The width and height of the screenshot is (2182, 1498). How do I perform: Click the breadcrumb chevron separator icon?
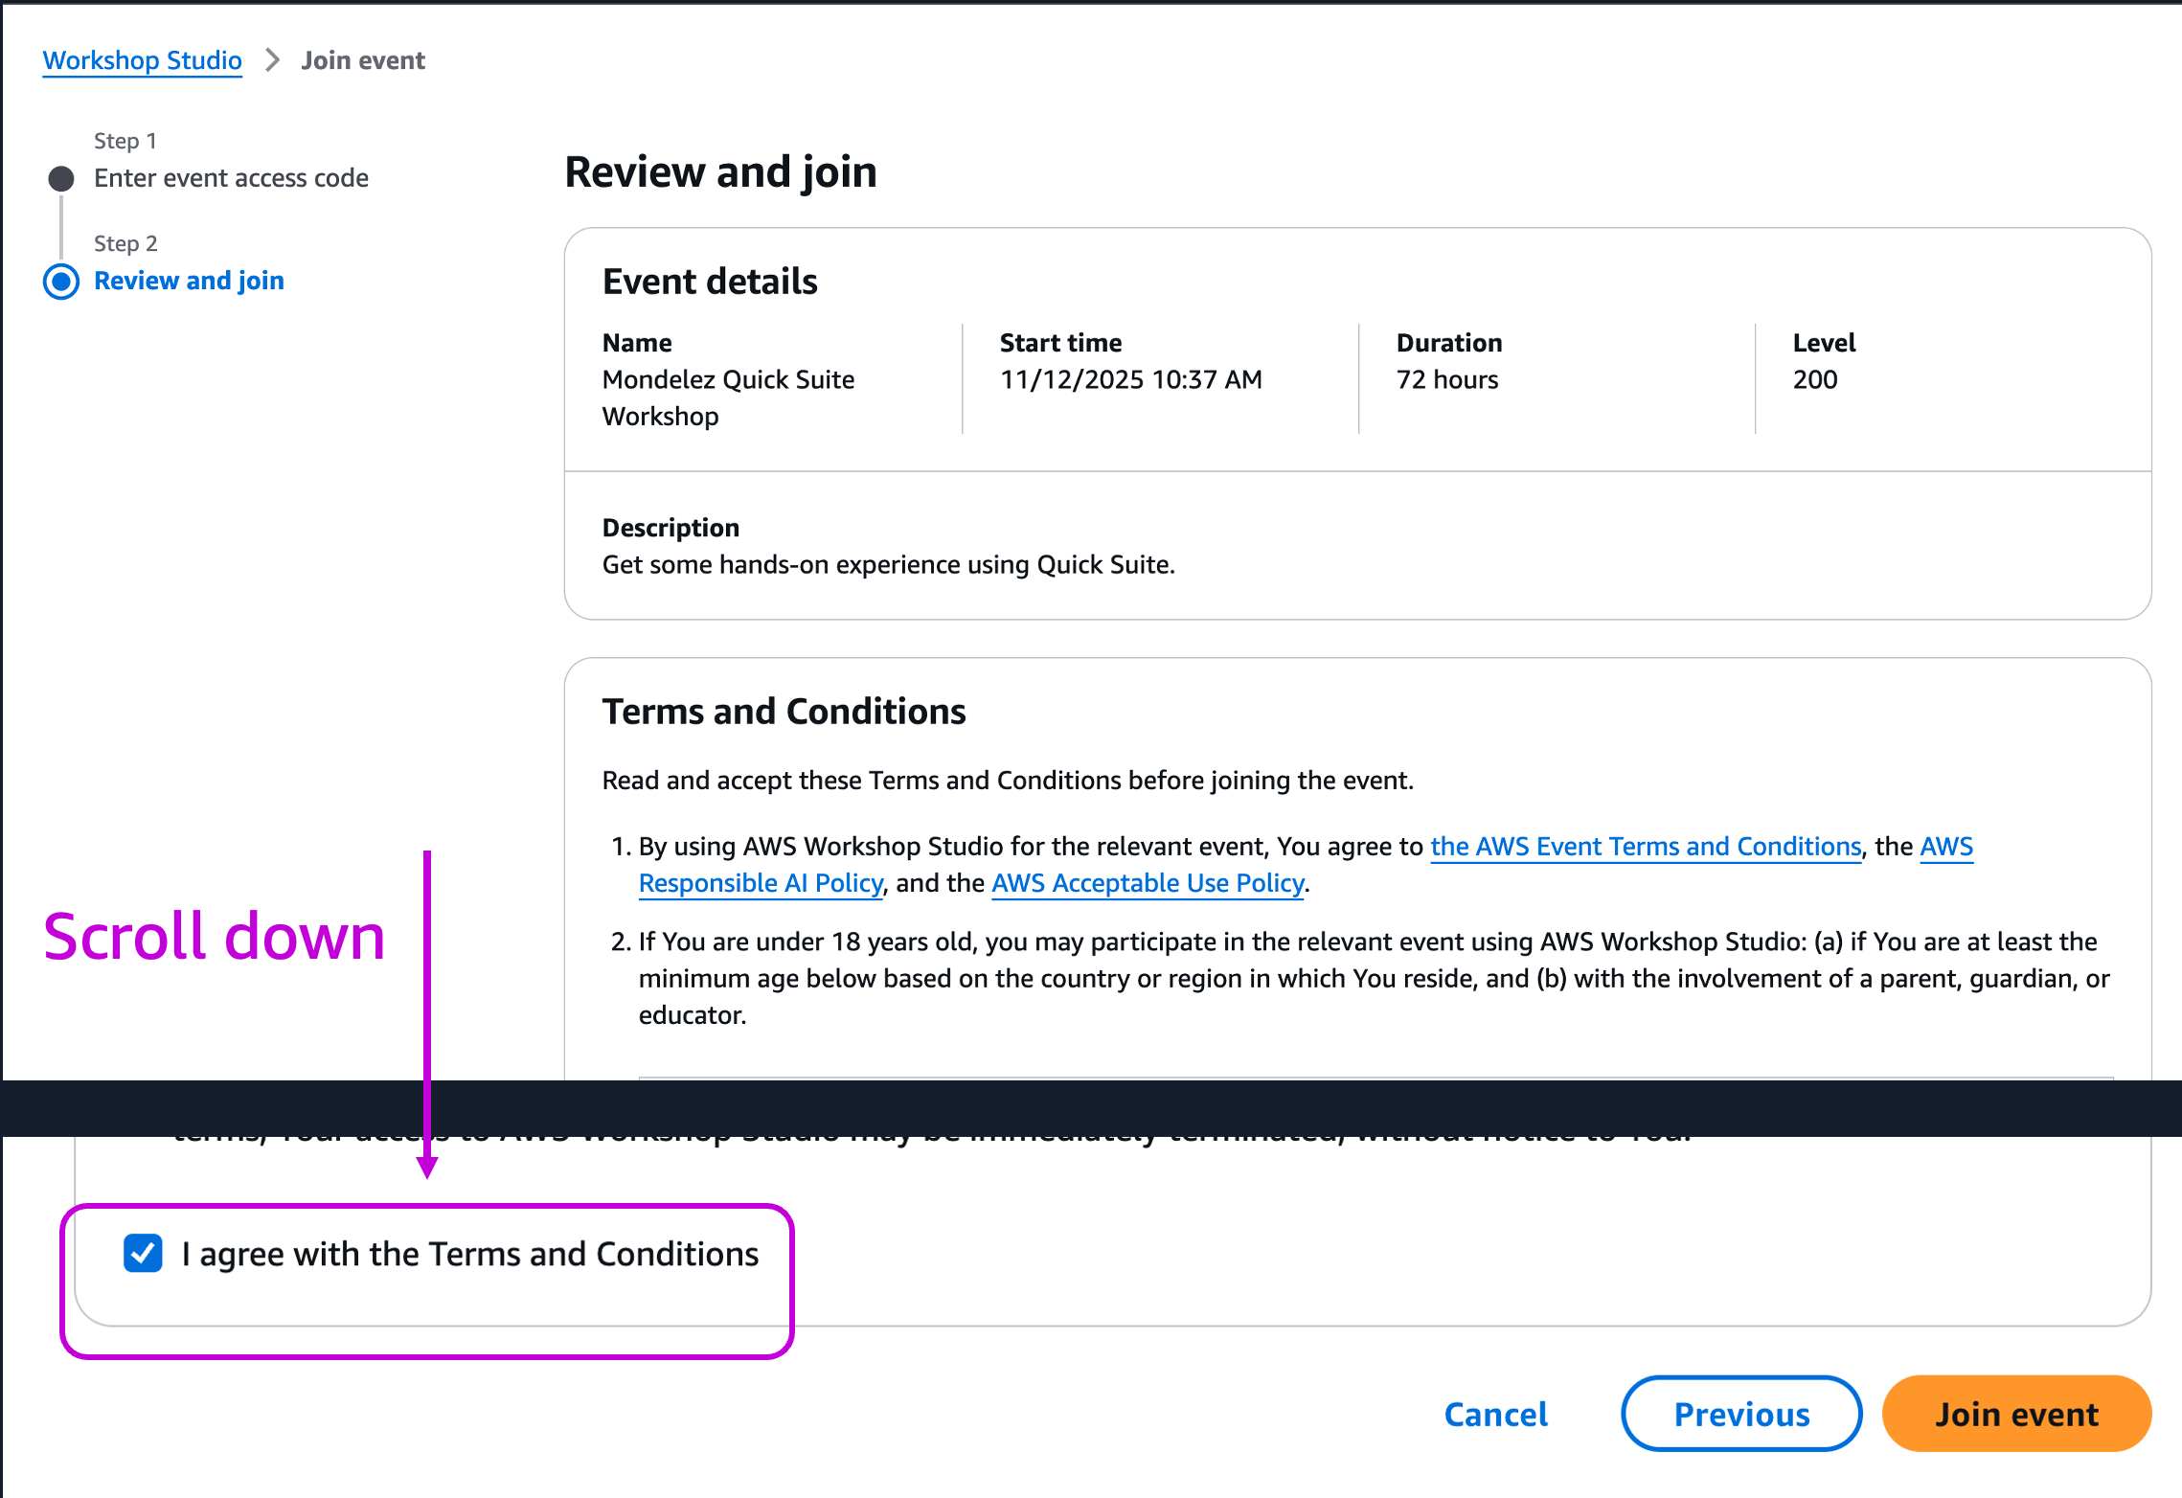272,60
